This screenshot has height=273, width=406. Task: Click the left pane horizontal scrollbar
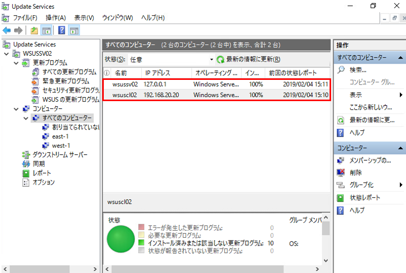(50, 268)
